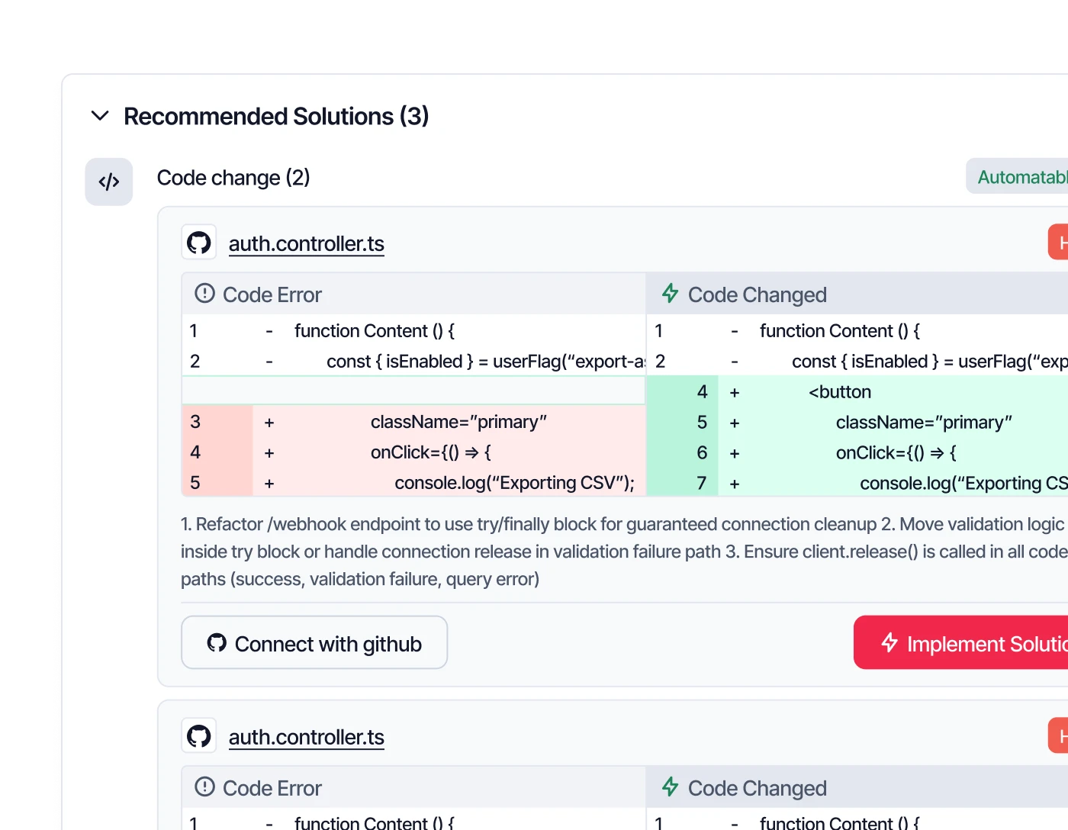This screenshot has width=1068, height=830.
Task: Click the code change brackets icon
Action: pos(109,182)
